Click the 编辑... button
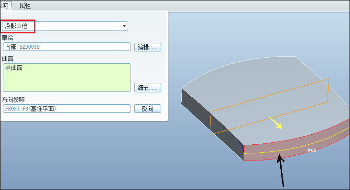The height and width of the screenshot is (190, 350). tap(148, 47)
